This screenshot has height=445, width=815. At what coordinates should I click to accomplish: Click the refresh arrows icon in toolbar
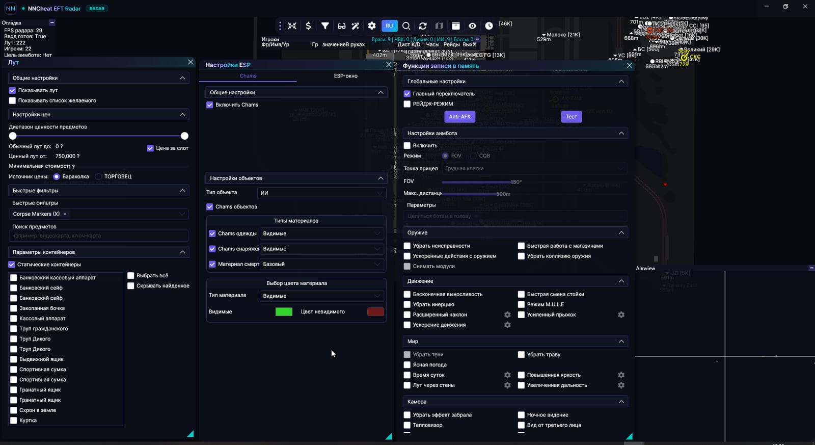[423, 25]
